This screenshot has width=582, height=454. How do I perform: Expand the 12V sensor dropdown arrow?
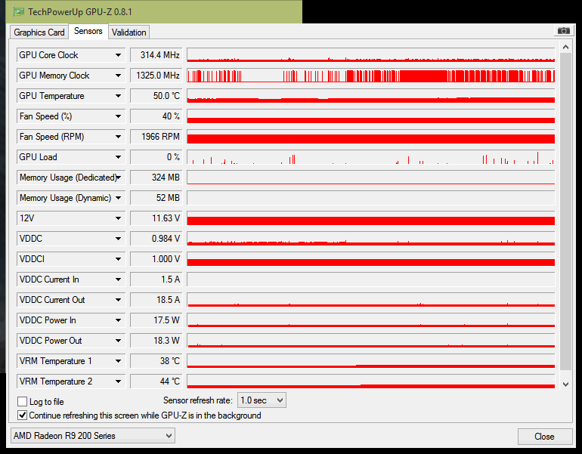point(118,218)
